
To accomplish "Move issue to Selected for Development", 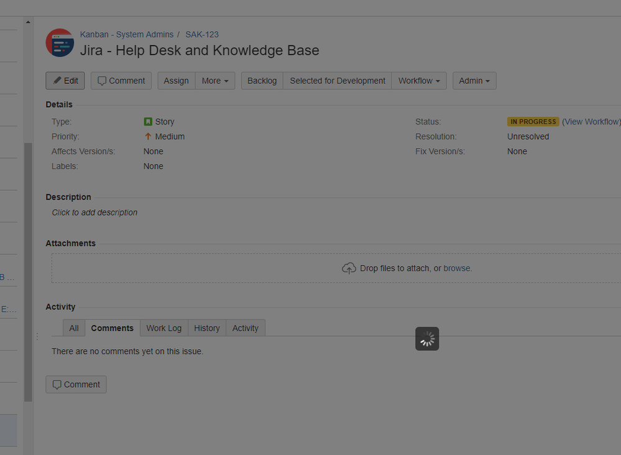I will (x=338, y=80).
